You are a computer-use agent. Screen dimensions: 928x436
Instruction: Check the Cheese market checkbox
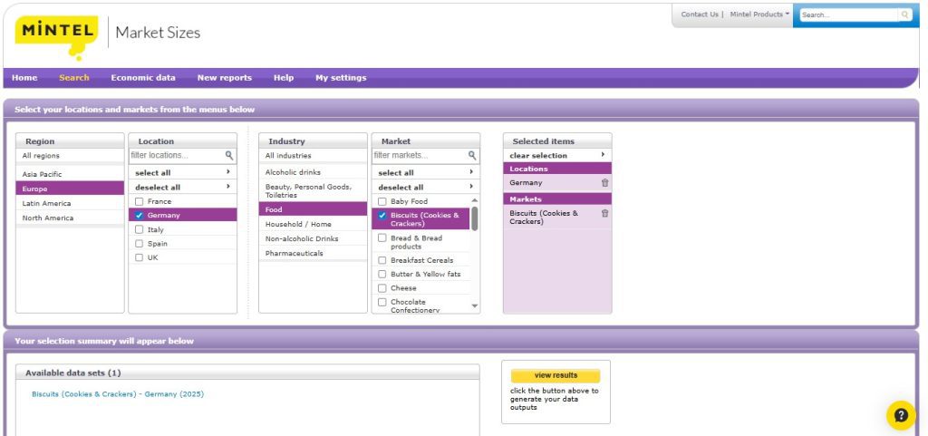coord(382,288)
